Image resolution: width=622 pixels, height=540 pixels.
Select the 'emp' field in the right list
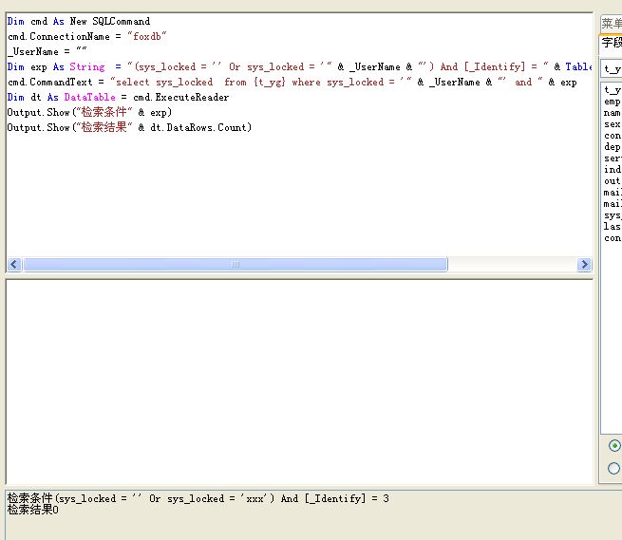click(613, 102)
